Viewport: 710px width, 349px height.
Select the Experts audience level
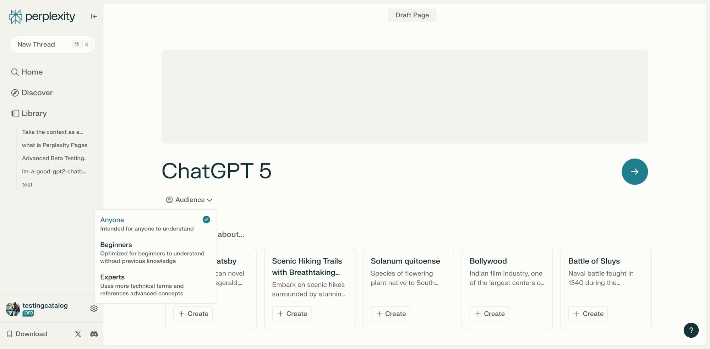113,277
